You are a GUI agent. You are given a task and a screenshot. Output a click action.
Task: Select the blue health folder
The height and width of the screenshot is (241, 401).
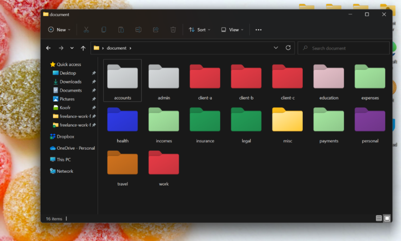coord(122,125)
